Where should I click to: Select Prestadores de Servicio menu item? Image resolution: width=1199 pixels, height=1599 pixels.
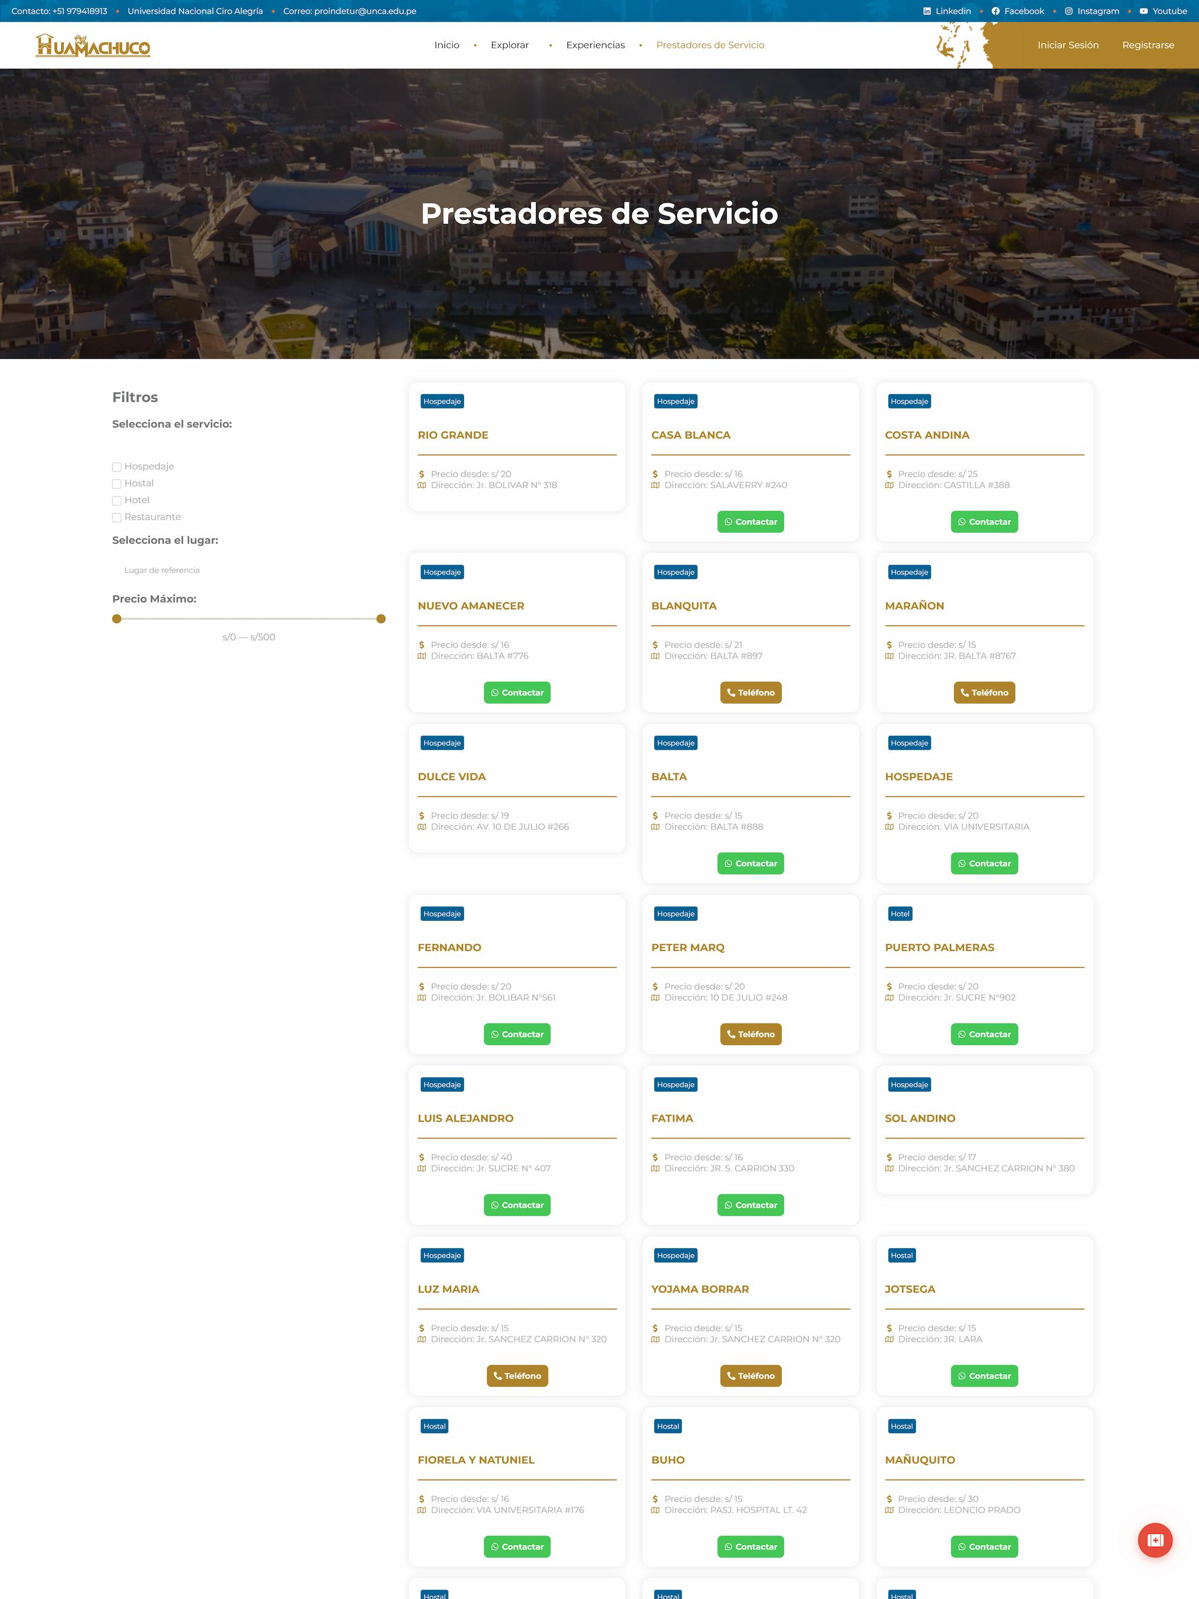(x=710, y=45)
